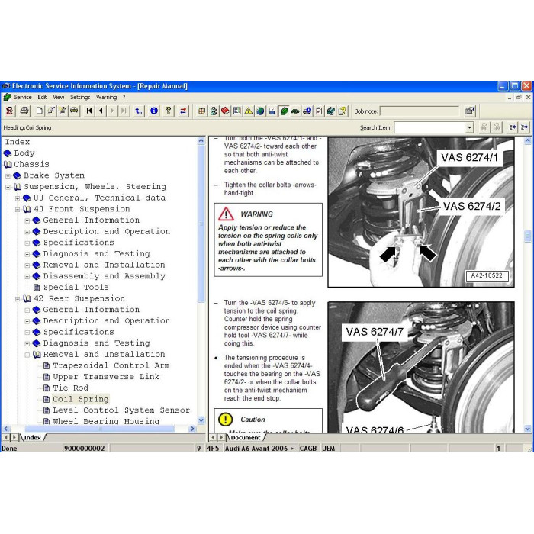
Task: Open the Tie Rod page
Action: (x=70, y=388)
